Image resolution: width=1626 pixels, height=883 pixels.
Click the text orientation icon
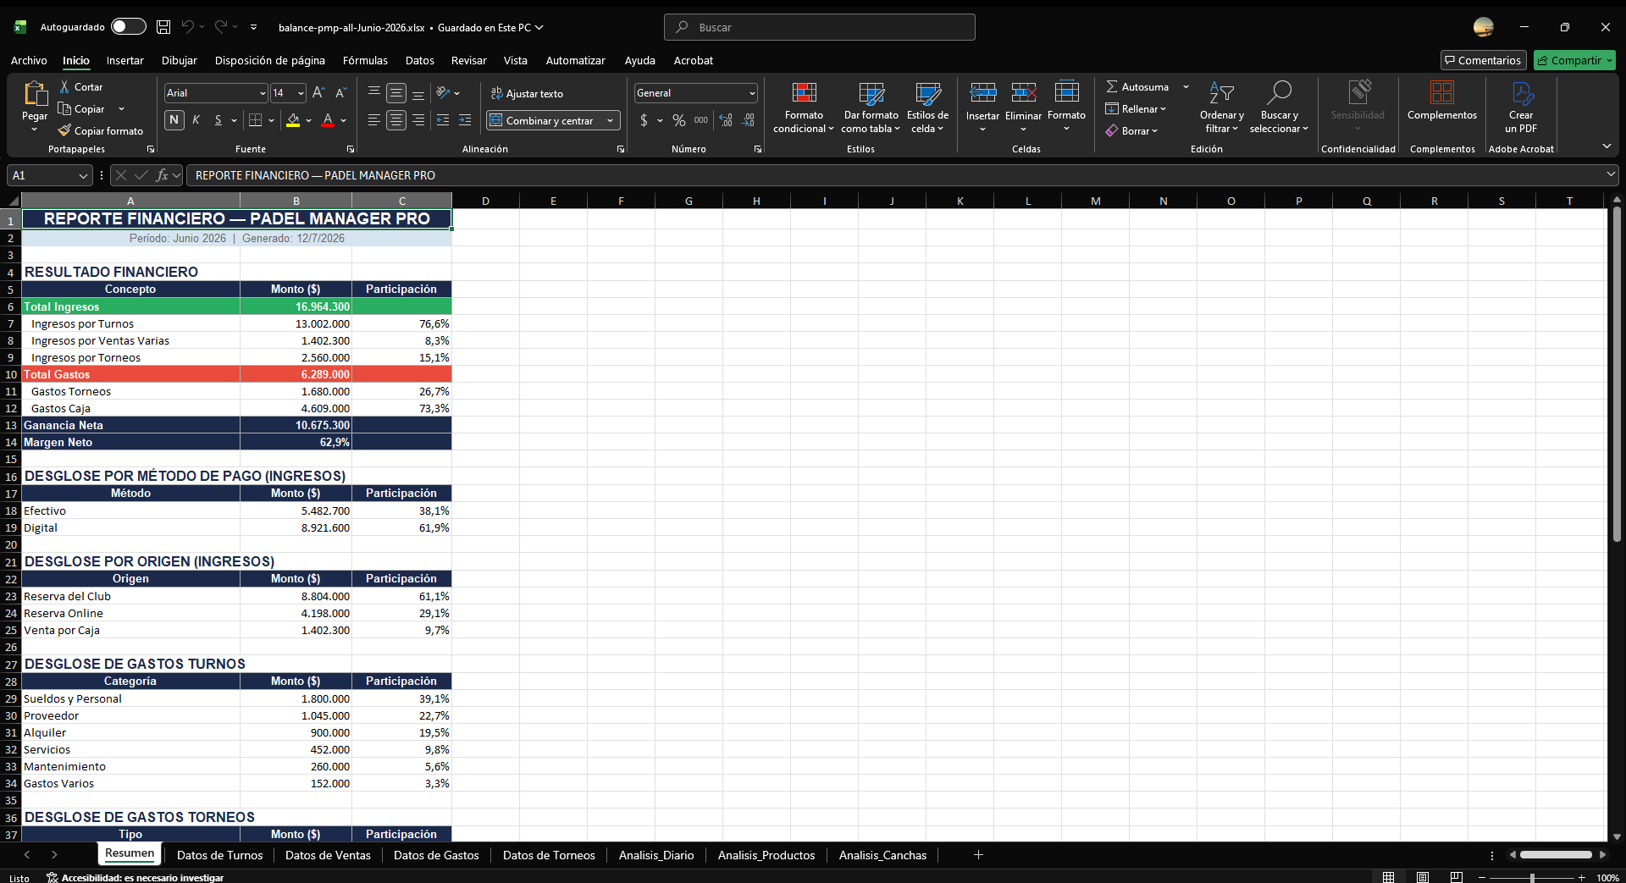click(443, 93)
